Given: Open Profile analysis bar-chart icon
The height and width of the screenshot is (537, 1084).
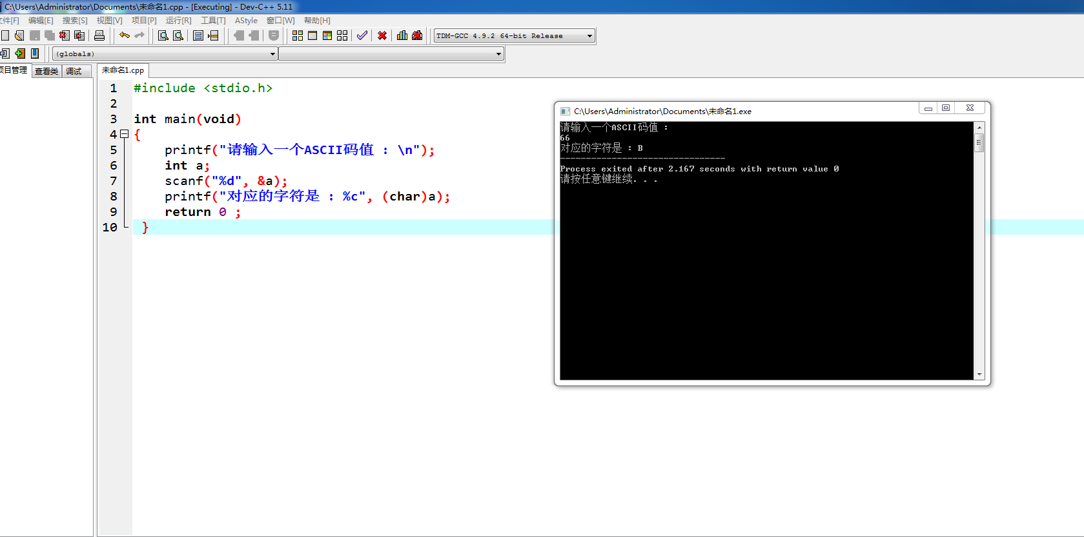Looking at the screenshot, I should [x=402, y=35].
